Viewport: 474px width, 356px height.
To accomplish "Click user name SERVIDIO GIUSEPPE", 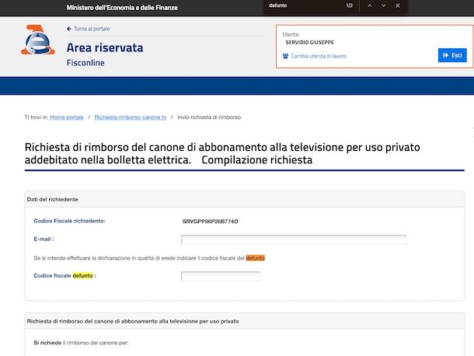I will click(309, 42).
